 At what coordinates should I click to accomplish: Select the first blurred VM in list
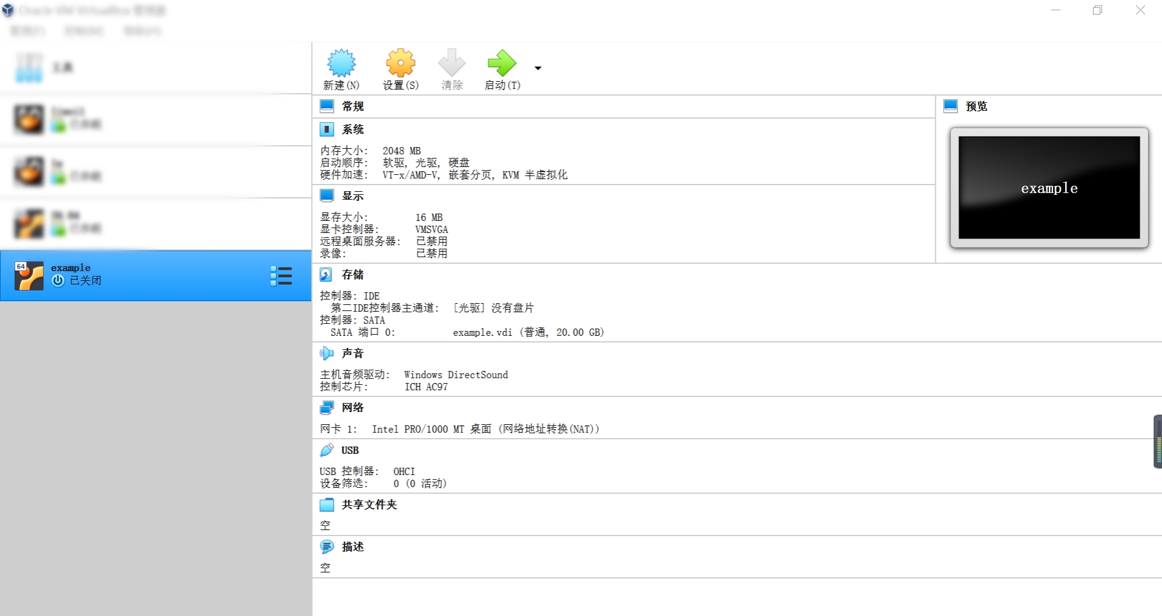coord(156,119)
